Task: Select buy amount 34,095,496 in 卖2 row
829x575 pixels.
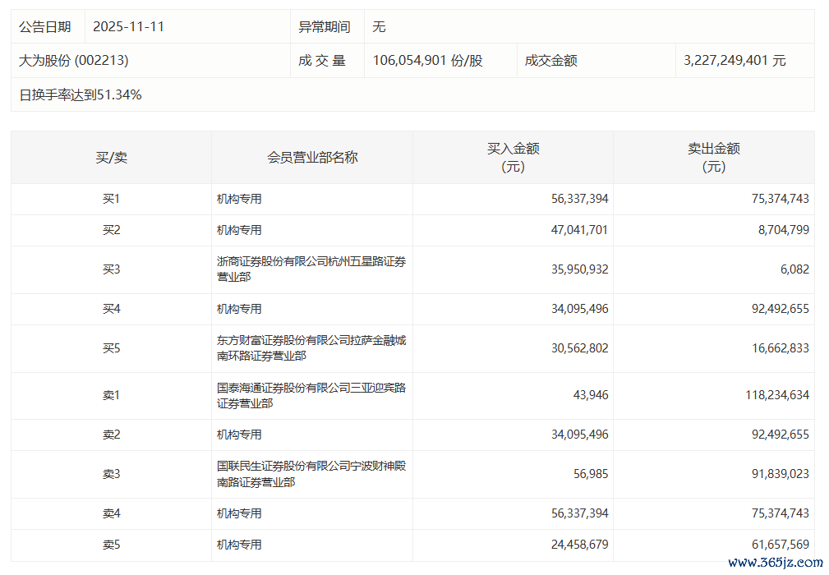Action: coord(580,435)
